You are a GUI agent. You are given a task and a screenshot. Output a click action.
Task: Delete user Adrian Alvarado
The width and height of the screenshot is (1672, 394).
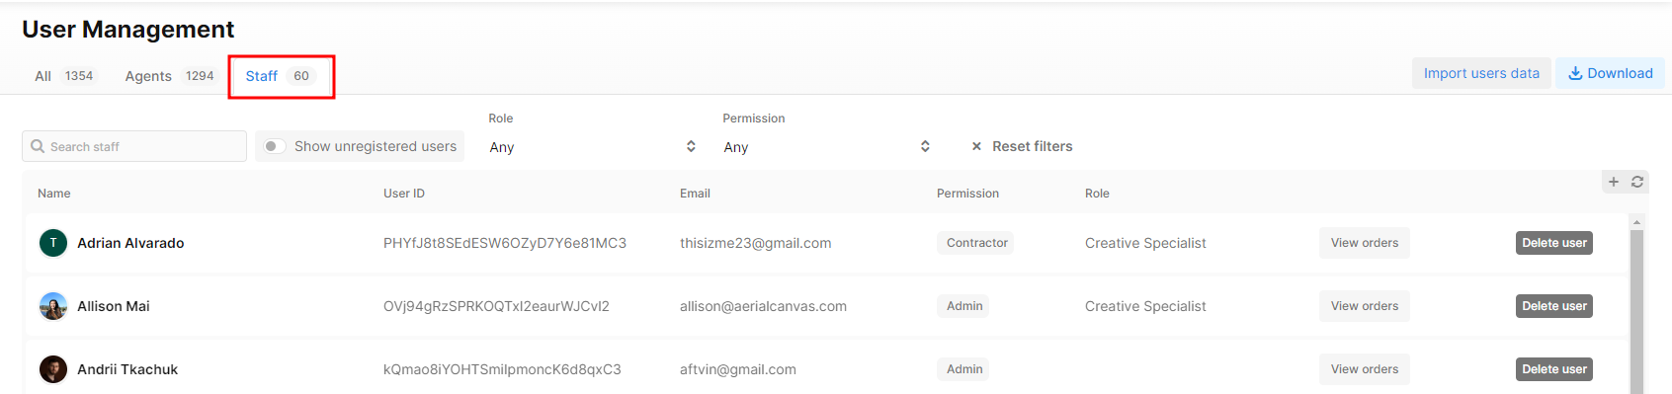click(x=1554, y=243)
